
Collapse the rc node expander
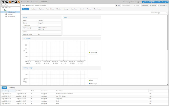(3, 10)
